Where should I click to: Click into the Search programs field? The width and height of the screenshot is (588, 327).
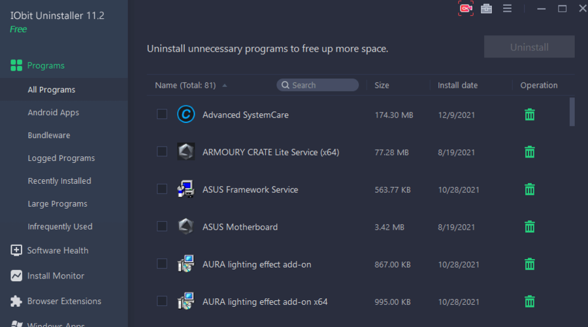(323, 85)
